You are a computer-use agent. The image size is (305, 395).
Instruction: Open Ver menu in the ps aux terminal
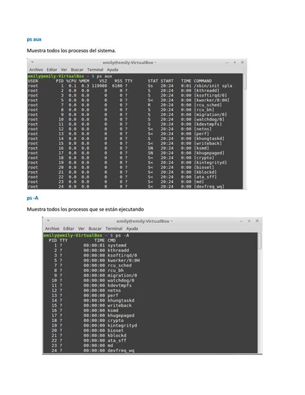(64, 70)
